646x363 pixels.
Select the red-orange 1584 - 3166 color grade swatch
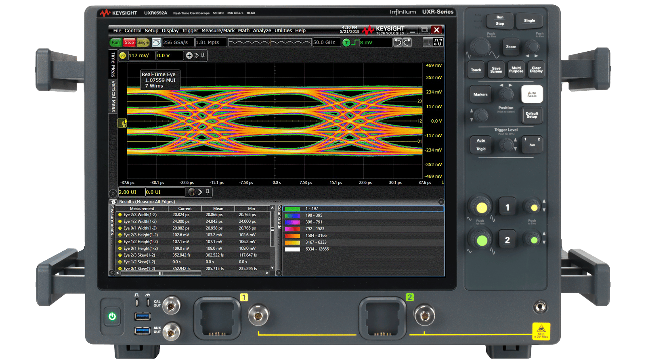[x=292, y=236]
